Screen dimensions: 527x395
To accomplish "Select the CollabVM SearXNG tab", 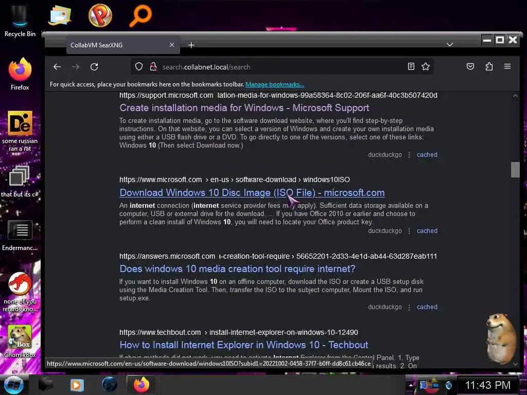I will pyautogui.click(x=123, y=45).
